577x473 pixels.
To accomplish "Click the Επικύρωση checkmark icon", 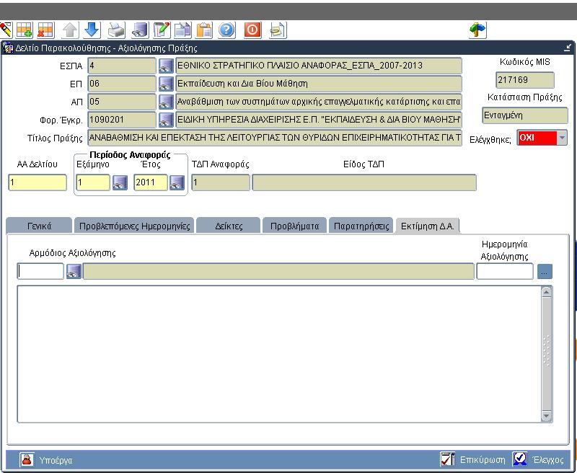I will (x=447, y=459).
